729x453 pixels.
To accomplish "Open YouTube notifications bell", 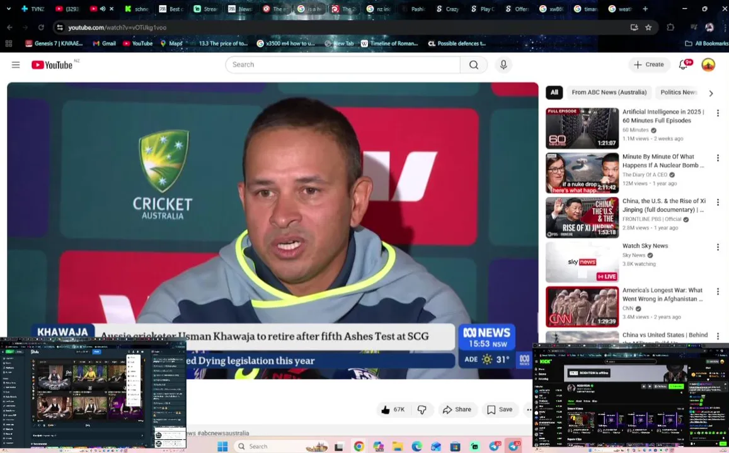I will tap(683, 65).
